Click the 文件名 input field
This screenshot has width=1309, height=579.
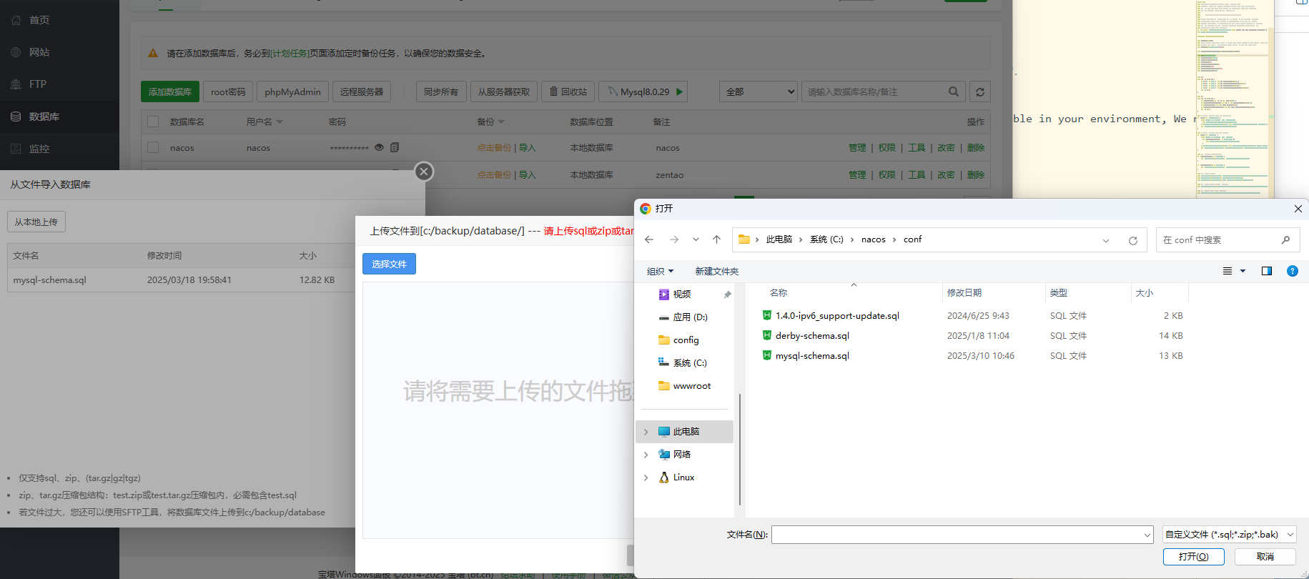click(x=962, y=534)
